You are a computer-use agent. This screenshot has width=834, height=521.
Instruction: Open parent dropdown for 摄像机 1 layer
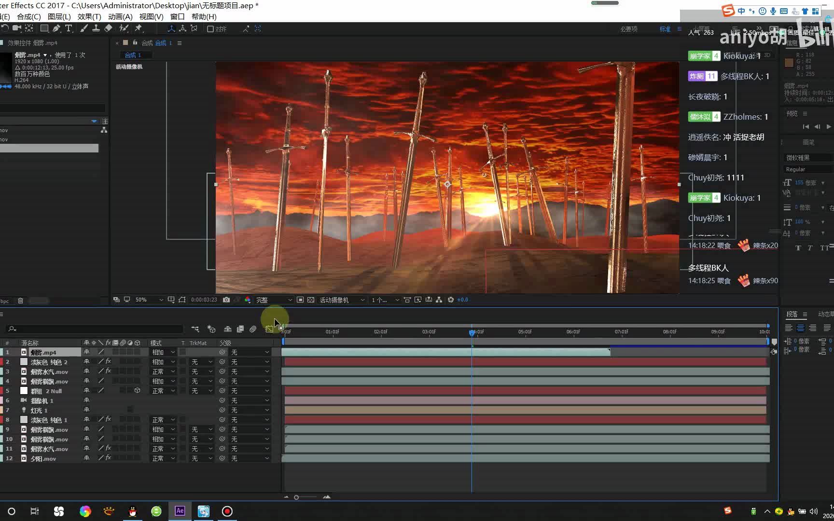[x=250, y=400]
